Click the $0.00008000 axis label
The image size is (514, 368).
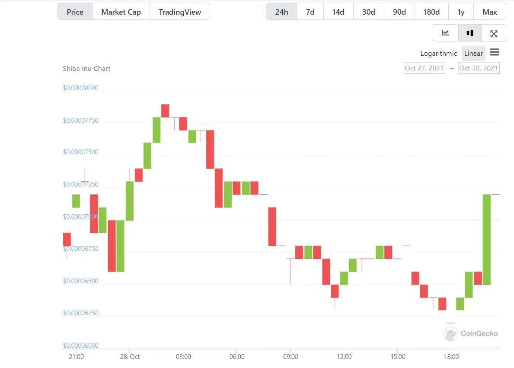[x=81, y=88]
